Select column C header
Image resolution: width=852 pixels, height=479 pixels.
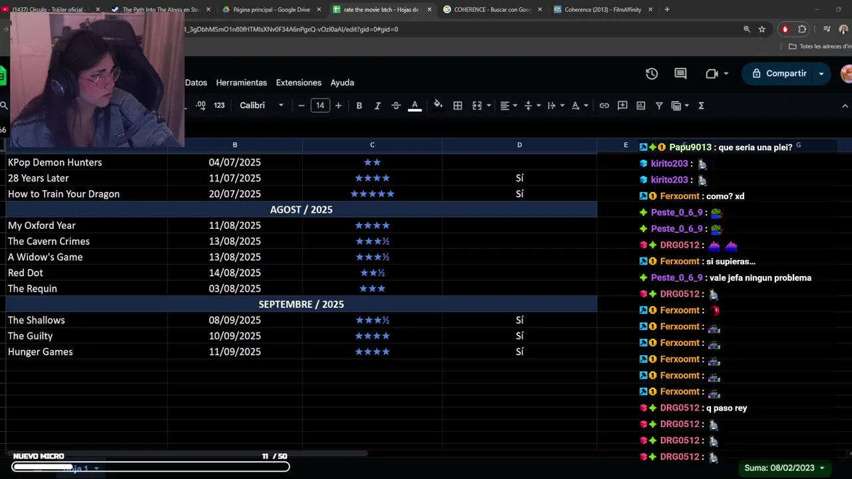click(372, 145)
